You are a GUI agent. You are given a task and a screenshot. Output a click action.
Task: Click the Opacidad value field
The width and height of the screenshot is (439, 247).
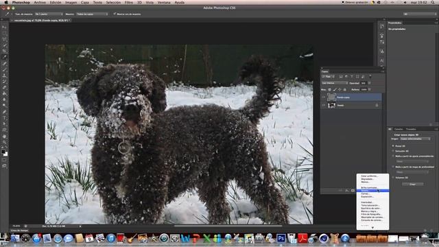364,83
